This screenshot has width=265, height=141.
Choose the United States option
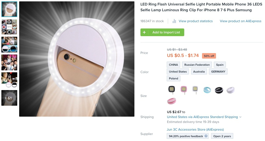click(178, 72)
